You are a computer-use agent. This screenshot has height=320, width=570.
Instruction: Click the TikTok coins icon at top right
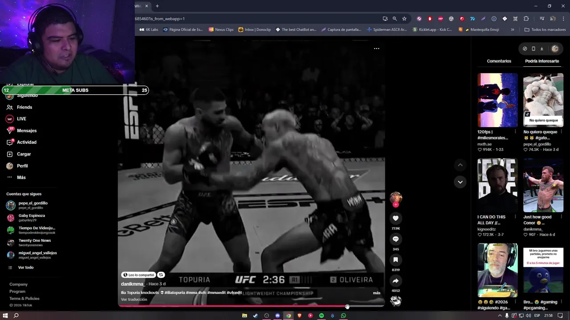click(525, 49)
